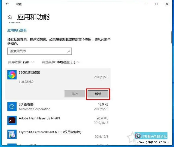The height and width of the screenshot is (147, 174).
Task: Select CryptoKit.CertEnrollment.NJCB (仅用做移除) entry
Action: coord(58,134)
